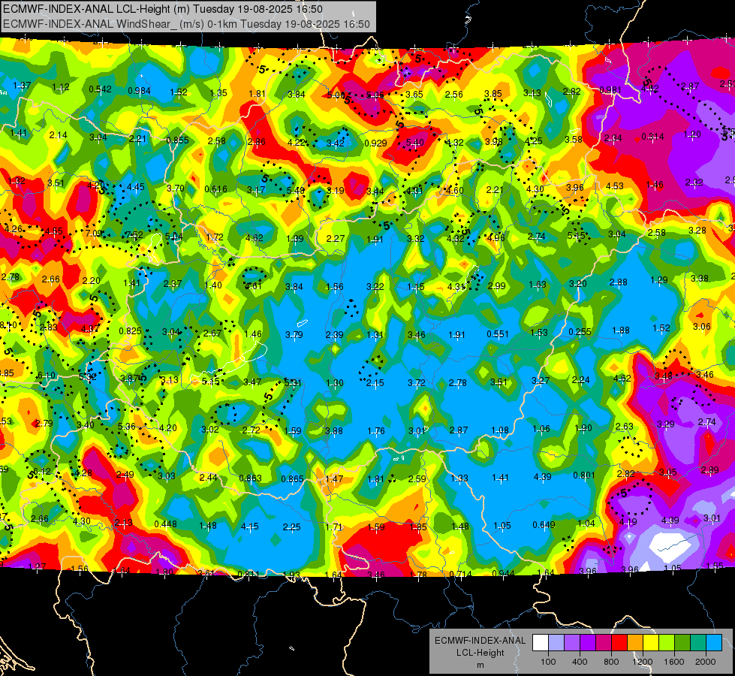Image resolution: width=735 pixels, height=676 pixels.
Task: Select the teal legend color swatch
Action: [698, 643]
